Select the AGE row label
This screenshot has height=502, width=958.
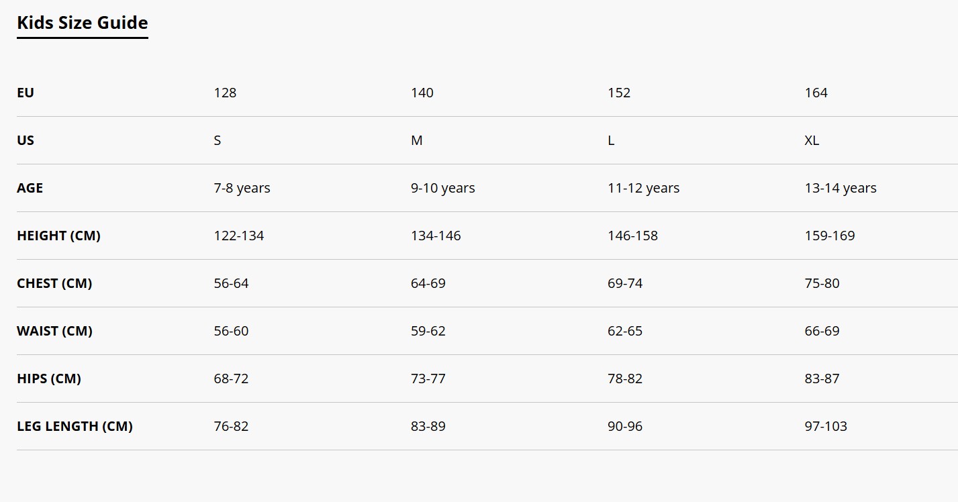click(x=30, y=188)
